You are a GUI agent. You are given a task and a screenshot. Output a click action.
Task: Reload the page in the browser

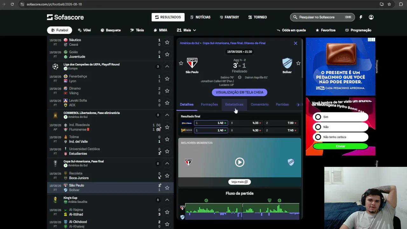(x=12, y=4)
